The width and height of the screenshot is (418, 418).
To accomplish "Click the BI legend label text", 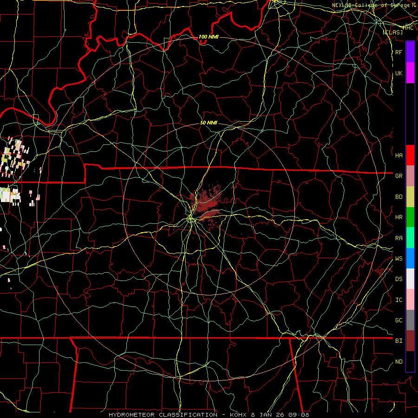I will 398,341.
